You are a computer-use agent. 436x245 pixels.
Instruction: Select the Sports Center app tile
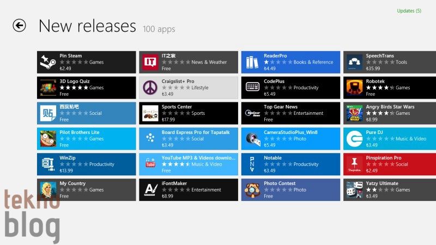click(188, 113)
